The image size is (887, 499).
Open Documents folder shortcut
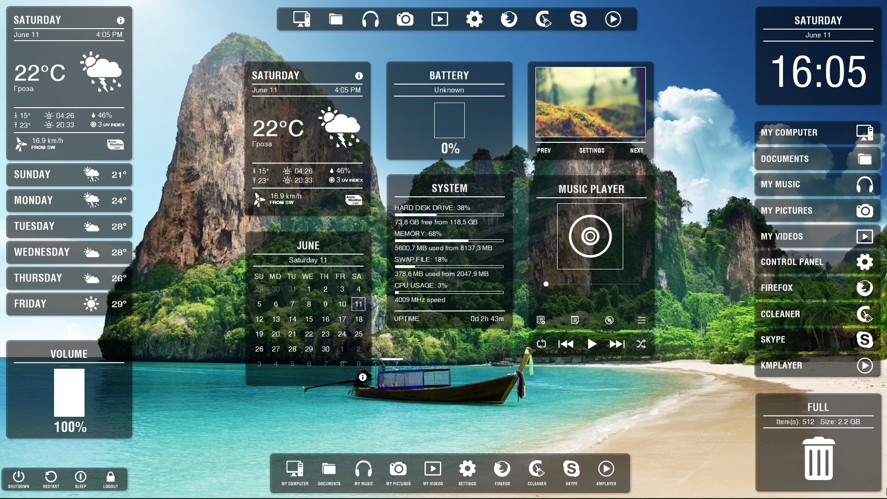(x=818, y=159)
